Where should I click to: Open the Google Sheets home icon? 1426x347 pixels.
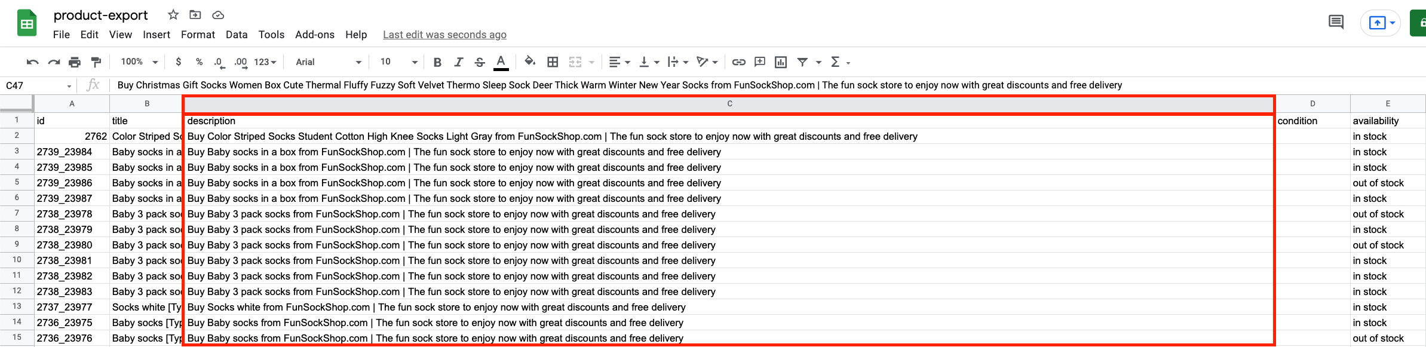(27, 23)
